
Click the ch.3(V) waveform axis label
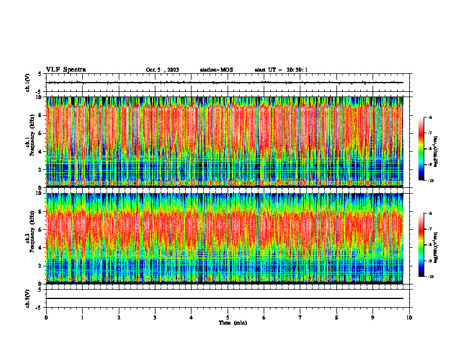[x=28, y=298]
